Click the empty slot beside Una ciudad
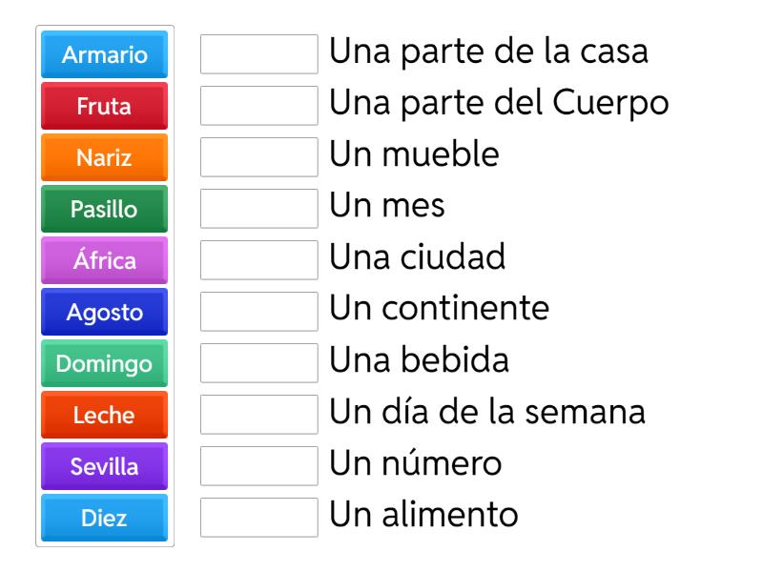Screen dimensions: 763x572 [259, 260]
